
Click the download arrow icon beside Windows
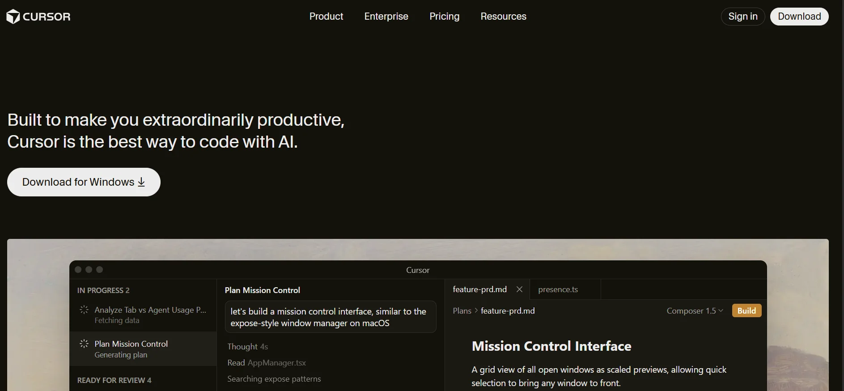[141, 182]
